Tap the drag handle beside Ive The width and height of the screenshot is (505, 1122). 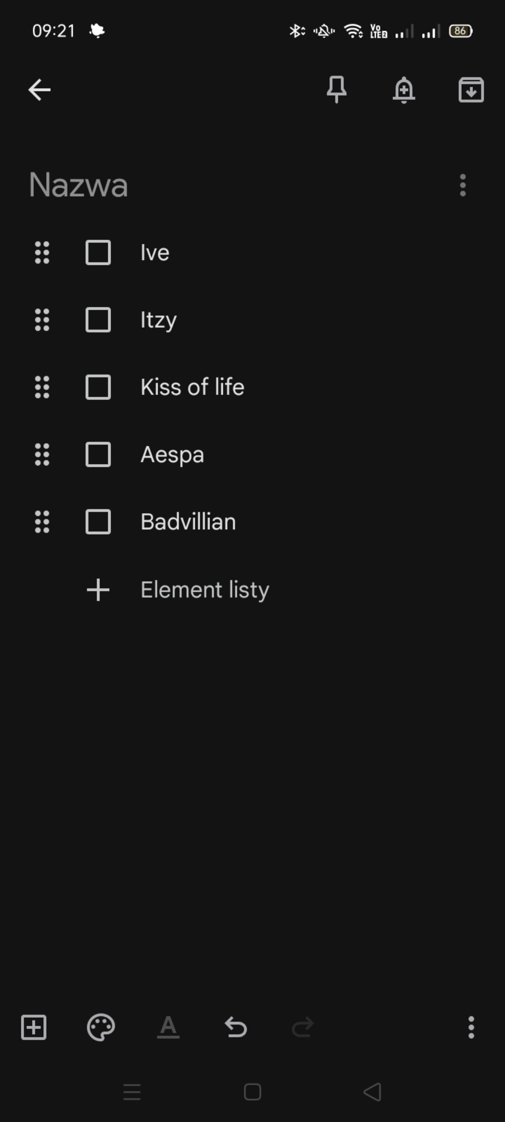(x=42, y=253)
